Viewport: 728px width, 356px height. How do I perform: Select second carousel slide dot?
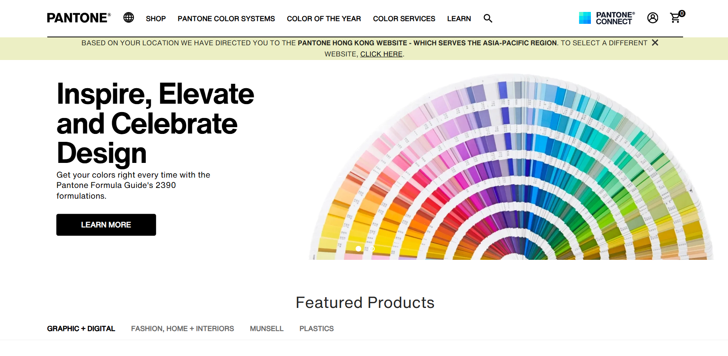coord(372,249)
